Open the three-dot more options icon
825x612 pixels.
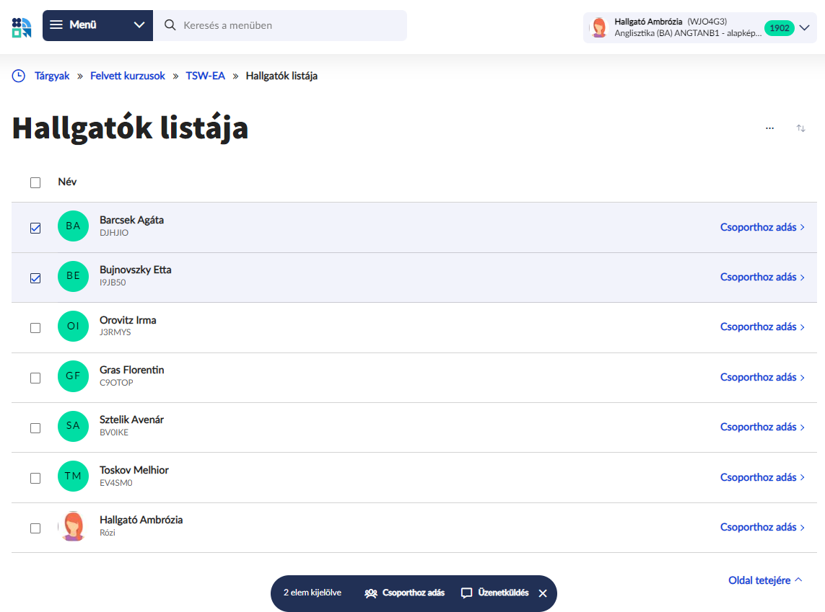769,128
